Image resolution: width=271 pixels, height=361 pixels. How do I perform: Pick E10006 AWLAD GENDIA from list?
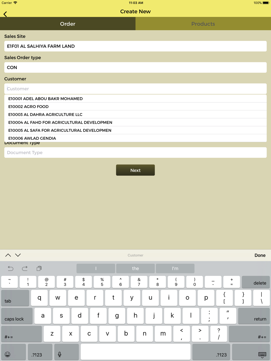(135, 138)
